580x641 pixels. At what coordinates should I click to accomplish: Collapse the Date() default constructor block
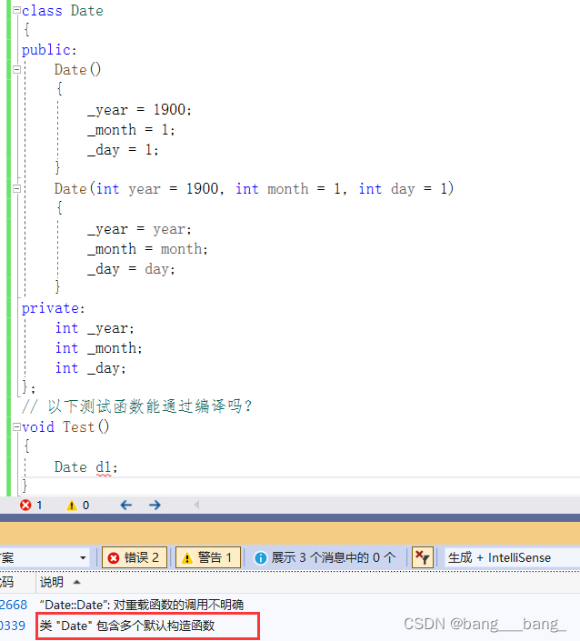coord(16,69)
